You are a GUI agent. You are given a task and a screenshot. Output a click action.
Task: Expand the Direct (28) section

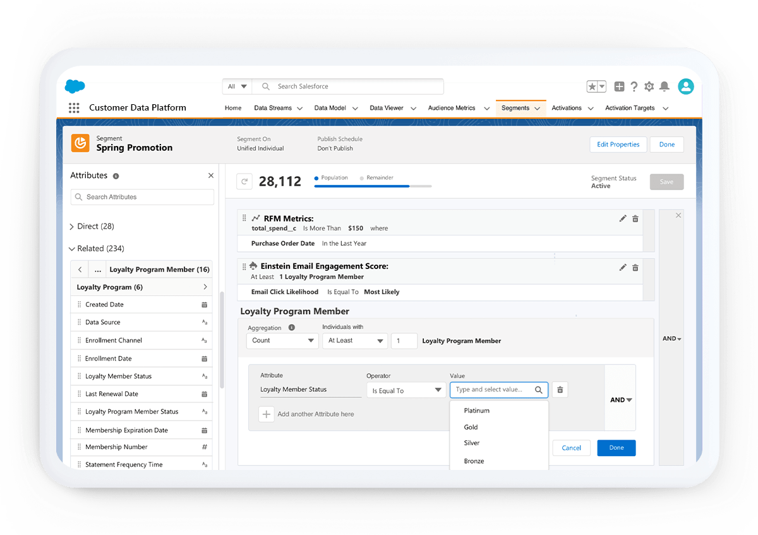tap(92, 226)
